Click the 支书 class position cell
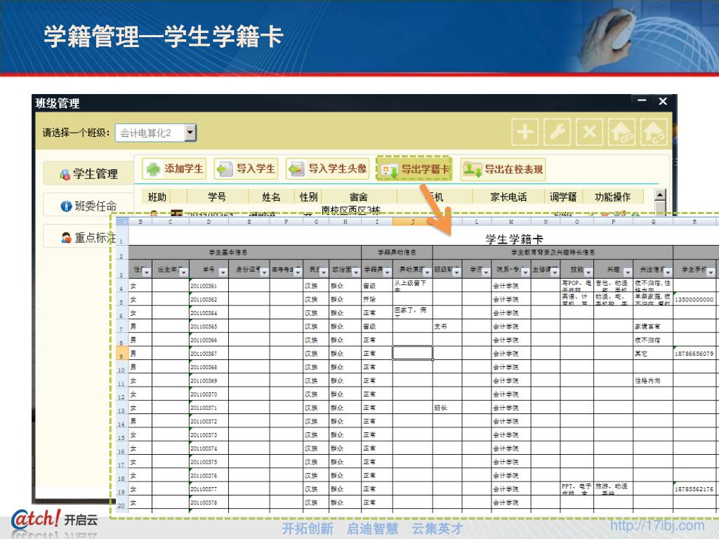Image resolution: width=719 pixels, height=539 pixels. click(447, 327)
